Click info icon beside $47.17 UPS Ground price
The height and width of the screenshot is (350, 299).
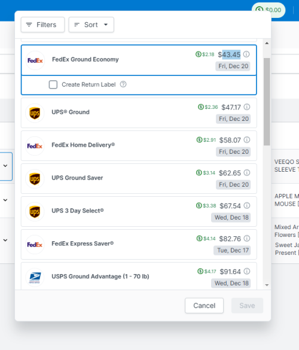[x=247, y=107]
